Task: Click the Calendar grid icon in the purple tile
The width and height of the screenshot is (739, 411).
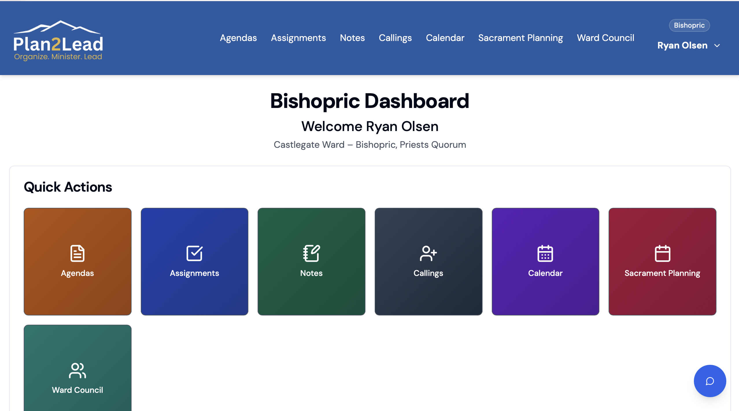Action: pos(545,253)
